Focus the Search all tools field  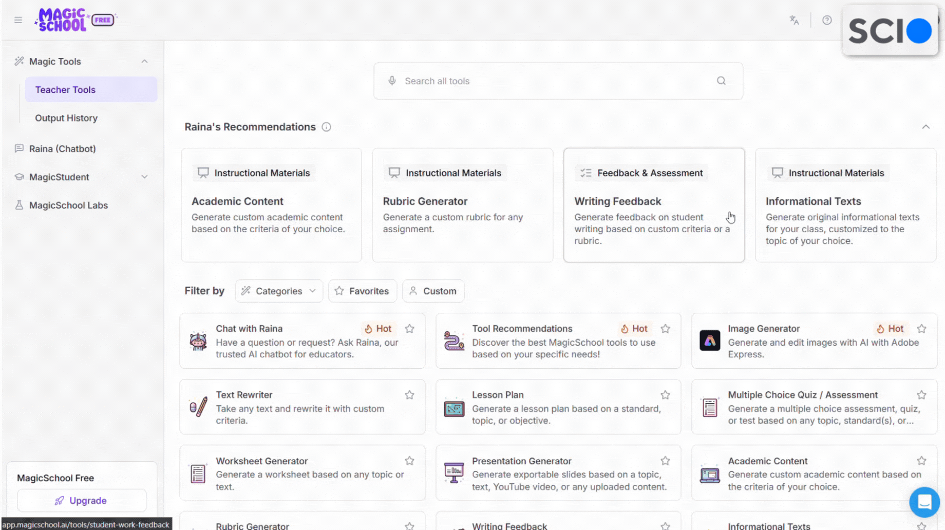[558, 81]
